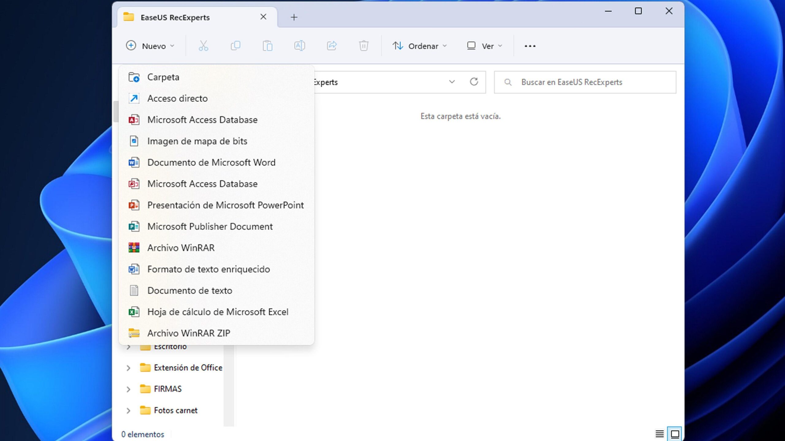Select Documento de texto entry
This screenshot has height=441, width=785.
(x=216, y=290)
